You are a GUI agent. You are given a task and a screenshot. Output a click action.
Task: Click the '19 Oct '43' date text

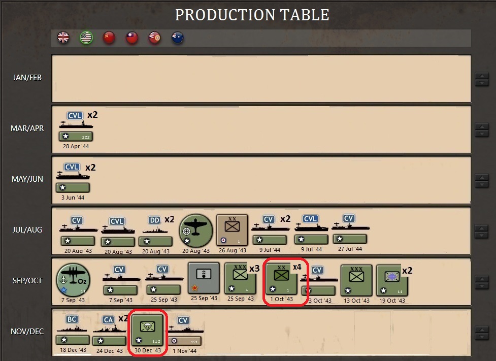tap(392, 301)
